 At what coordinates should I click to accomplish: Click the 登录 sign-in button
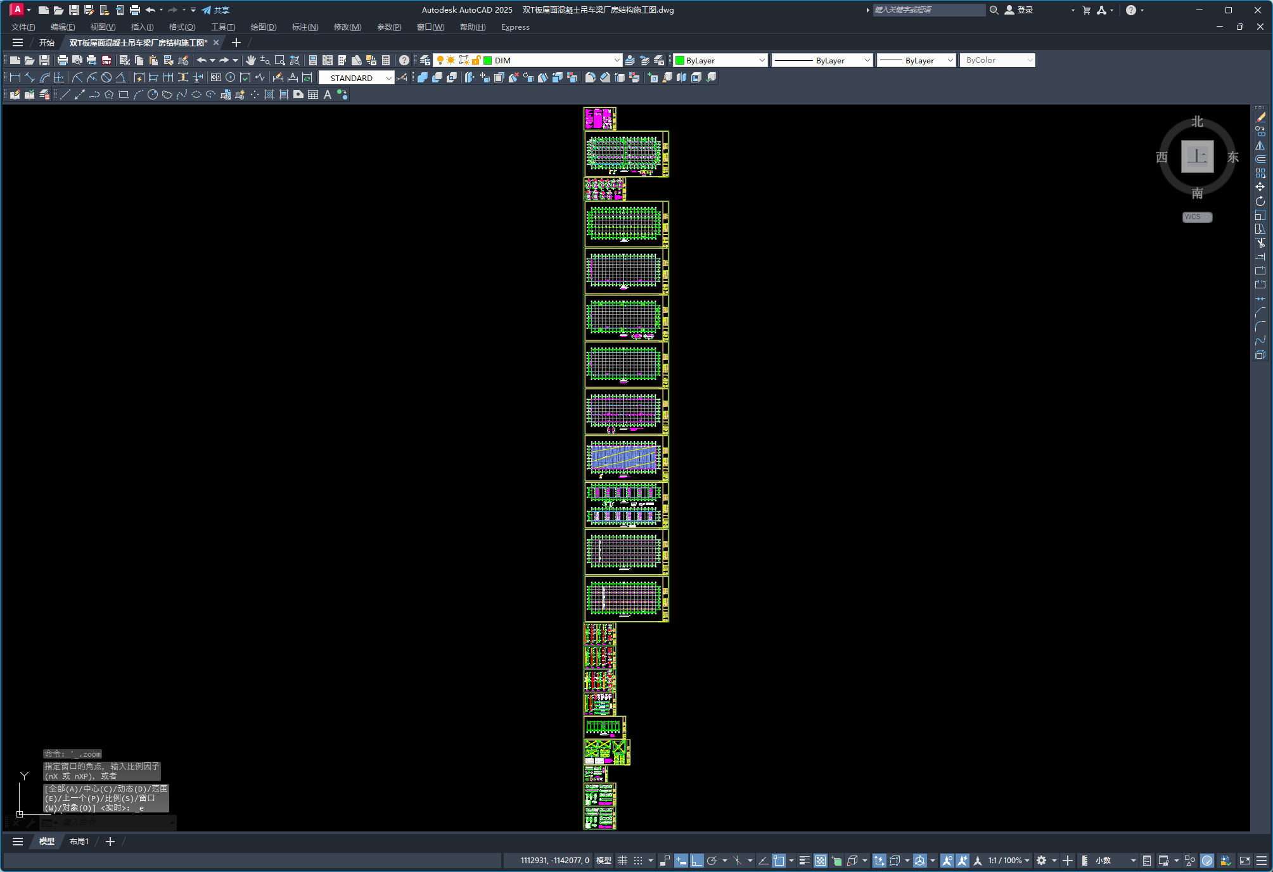tap(1019, 10)
